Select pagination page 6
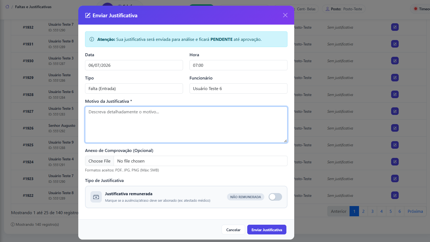This screenshot has height=242, width=430. [400, 211]
